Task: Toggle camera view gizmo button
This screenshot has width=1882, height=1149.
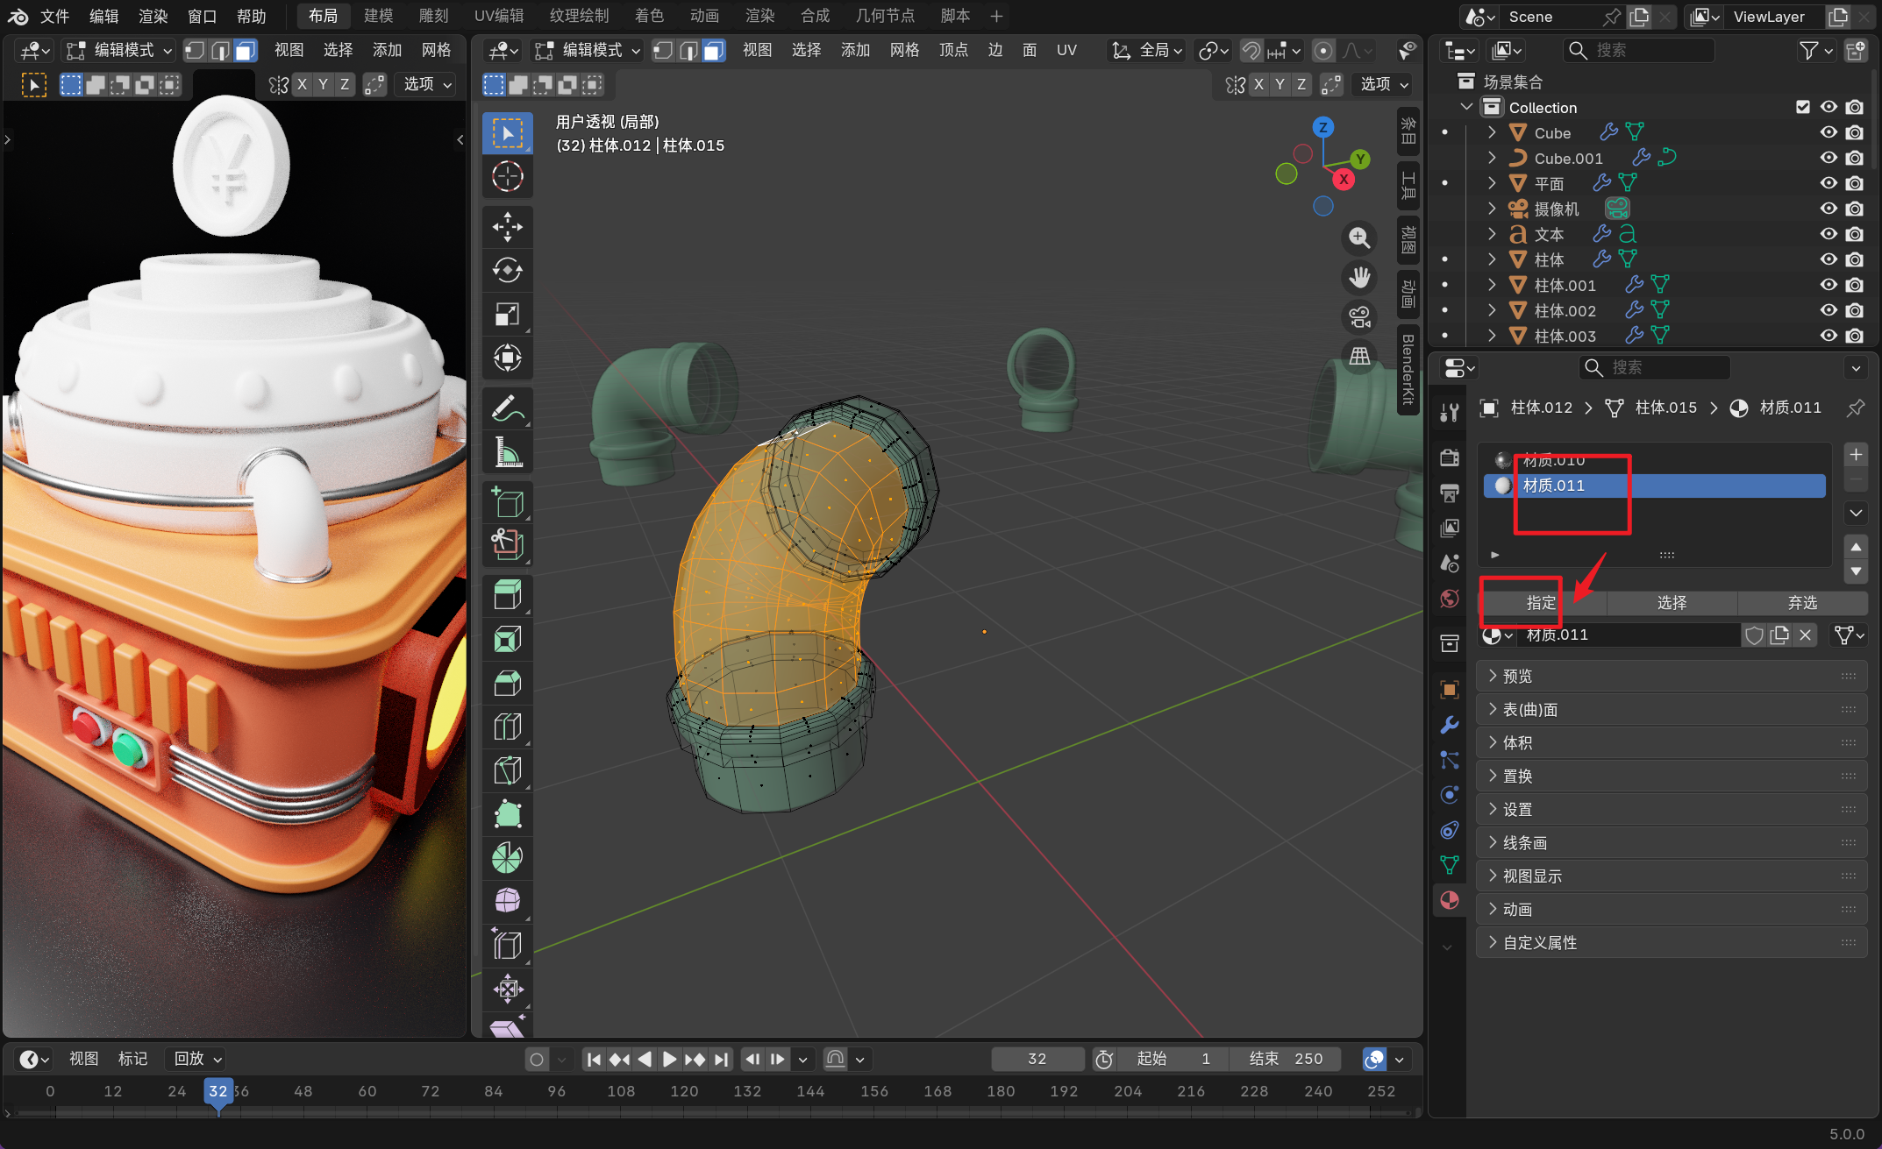Action: point(1359,316)
